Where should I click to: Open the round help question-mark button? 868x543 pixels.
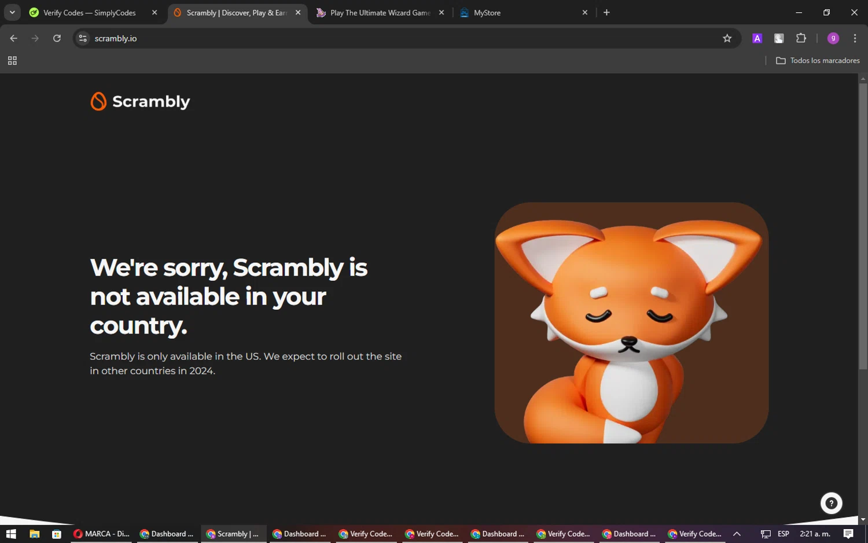tap(831, 503)
